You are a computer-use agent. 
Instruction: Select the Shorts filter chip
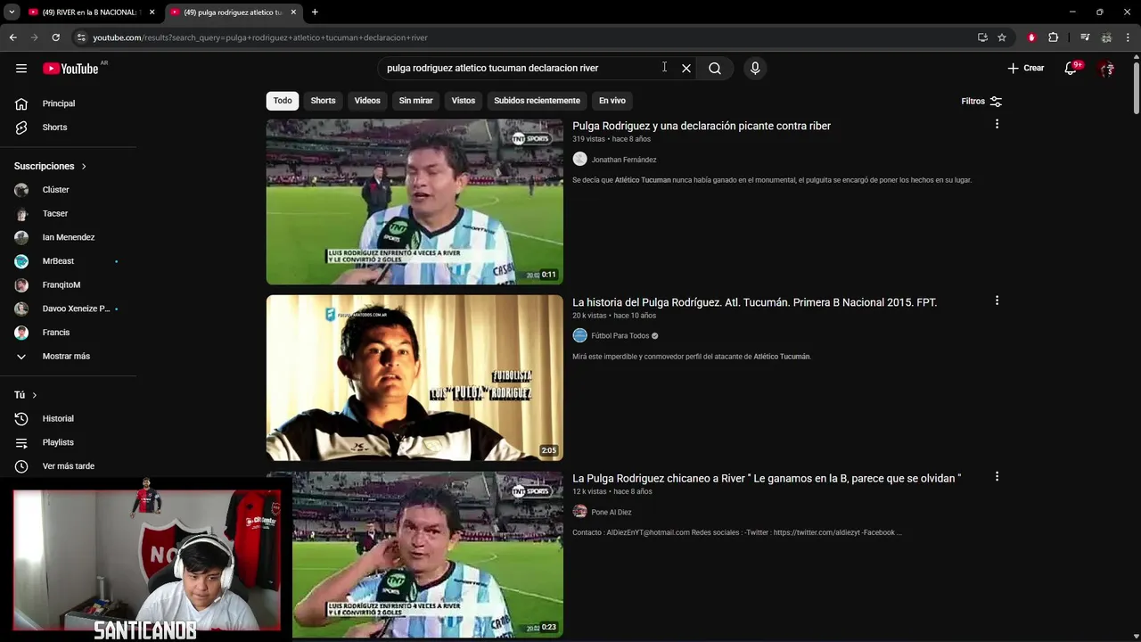tap(323, 101)
